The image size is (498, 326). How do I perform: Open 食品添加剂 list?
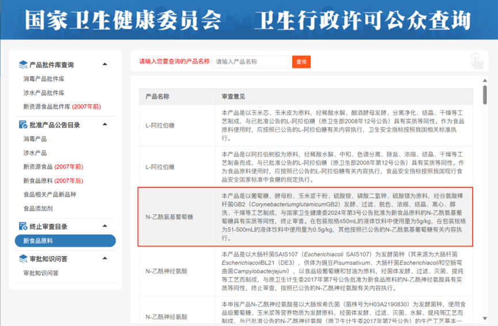click(x=38, y=209)
